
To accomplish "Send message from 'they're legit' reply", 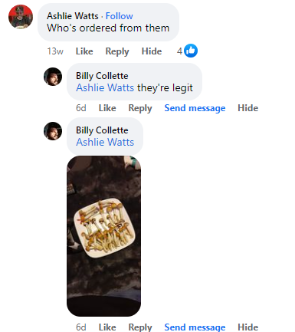I will point(195,108).
